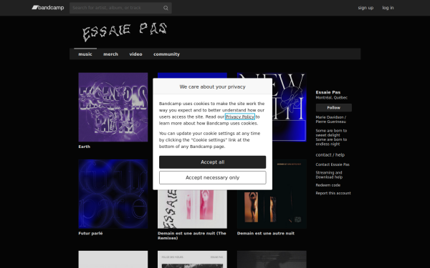The height and width of the screenshot is (268, 430).
Task: Open Demain est une autre nuit (The Remixes) cover
Action: point(192,209)
